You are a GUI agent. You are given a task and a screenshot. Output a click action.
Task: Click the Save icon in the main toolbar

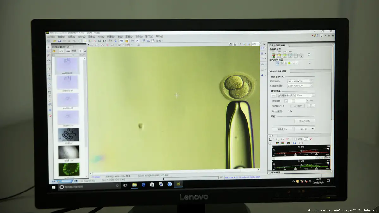point(59,41)
